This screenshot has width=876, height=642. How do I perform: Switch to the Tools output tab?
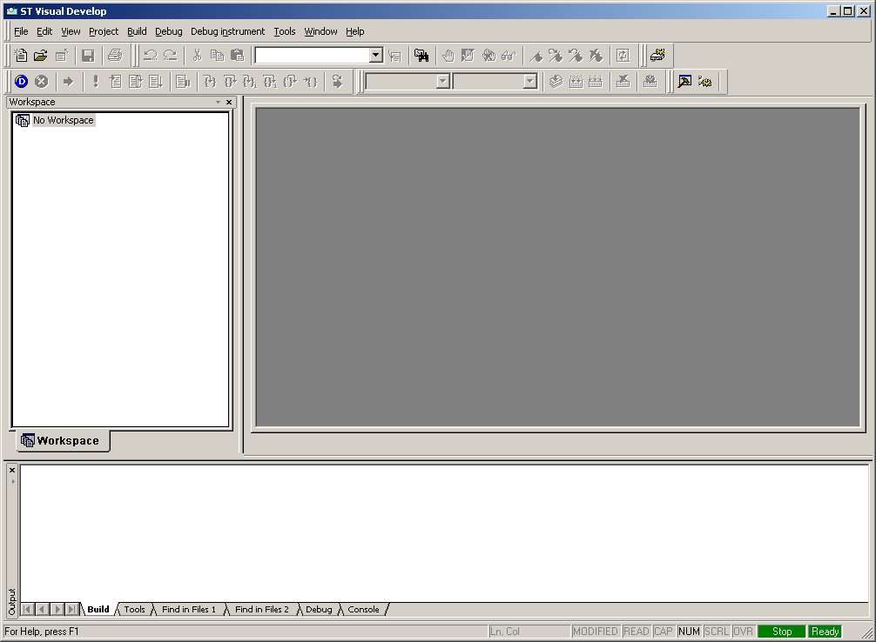click(134, 609)
